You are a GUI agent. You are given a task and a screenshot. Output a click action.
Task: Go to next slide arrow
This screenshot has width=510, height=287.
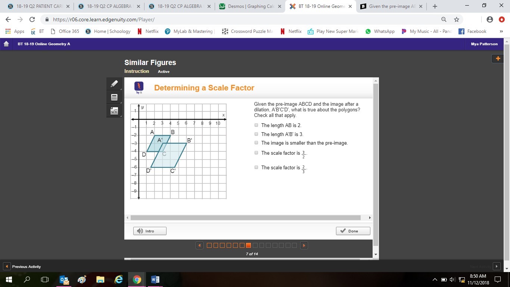[304, 246]
